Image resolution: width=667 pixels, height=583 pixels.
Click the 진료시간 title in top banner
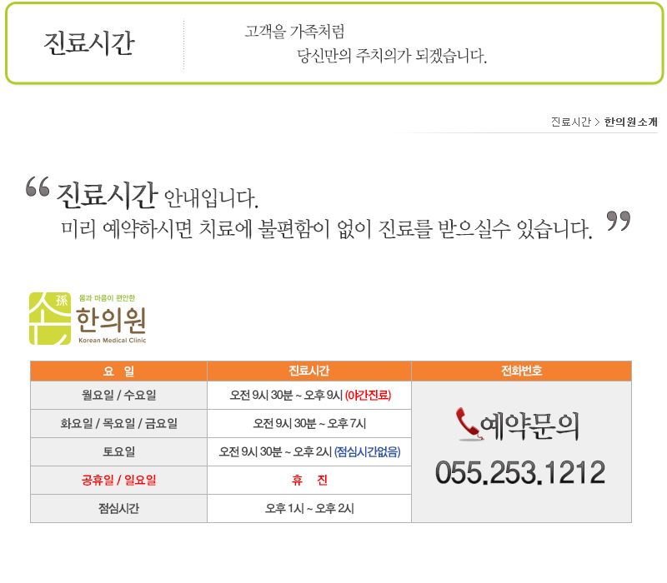pos(88,43)
